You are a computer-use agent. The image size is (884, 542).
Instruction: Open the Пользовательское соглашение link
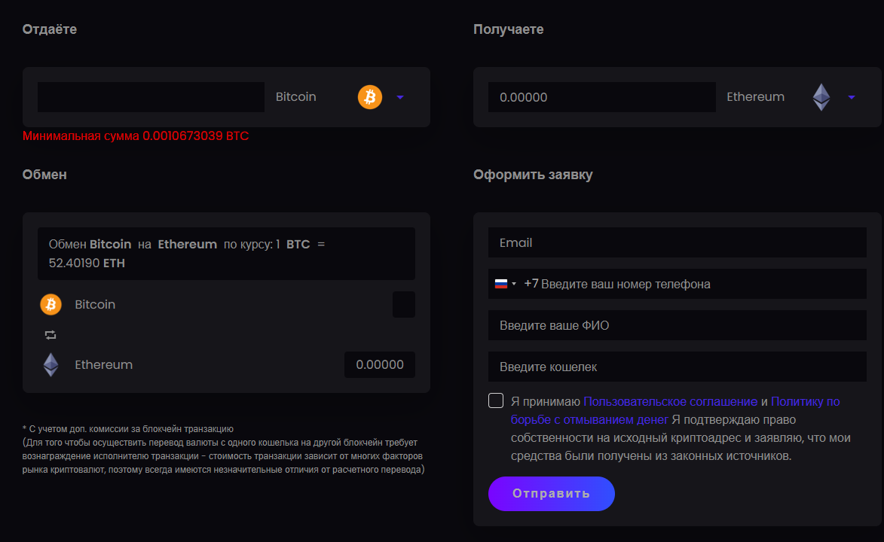coord(670,401)
